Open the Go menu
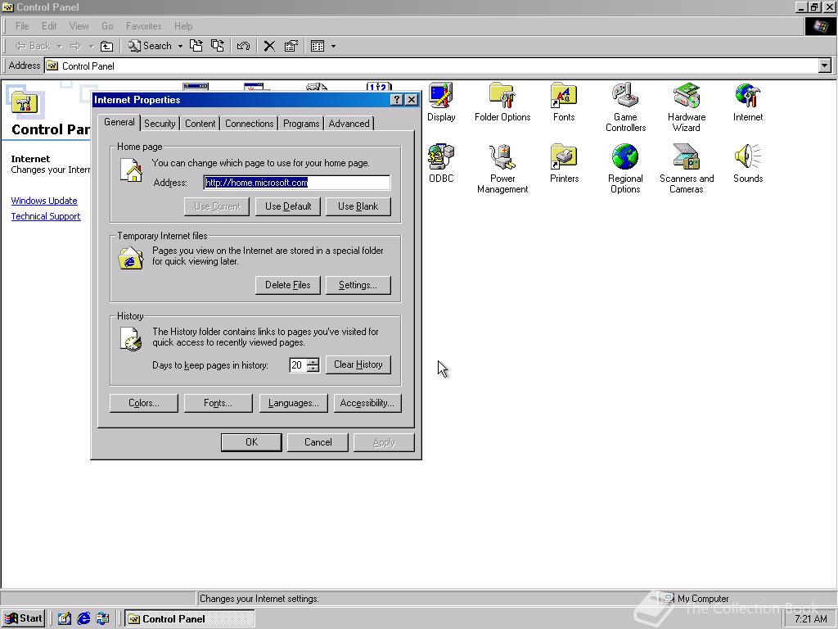This screenshot has height=629, width=838. [107, 26]
